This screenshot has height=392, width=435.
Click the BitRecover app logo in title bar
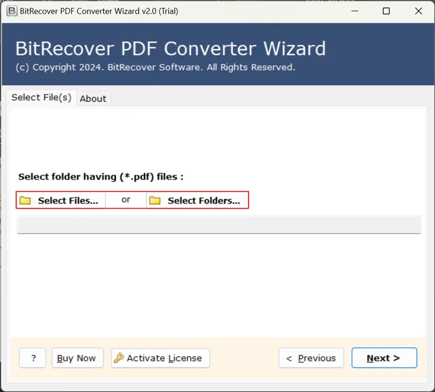coord(10,11)
